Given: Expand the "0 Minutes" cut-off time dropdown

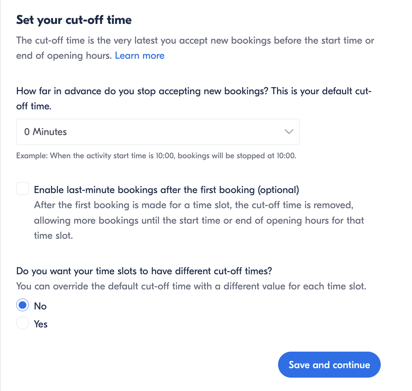Looking at the screenshot, I should point(157,132).
